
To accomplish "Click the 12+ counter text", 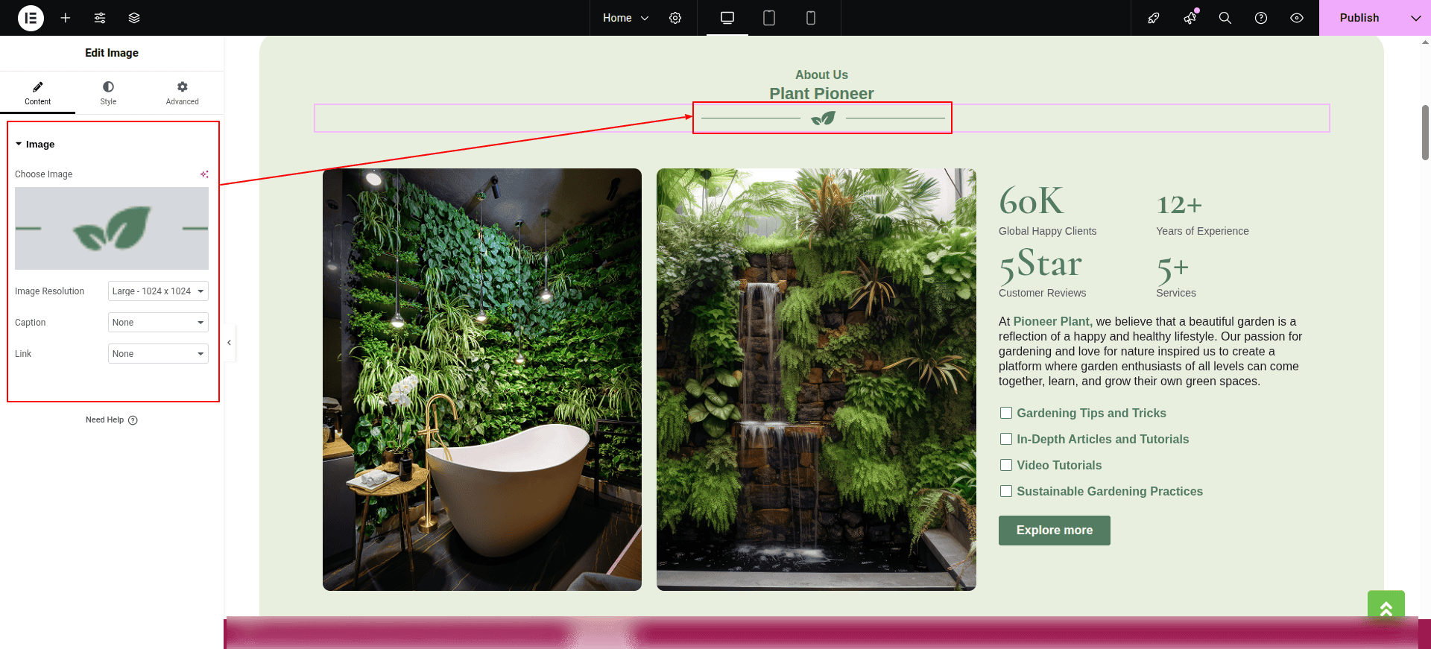I will pos(1179,204).
